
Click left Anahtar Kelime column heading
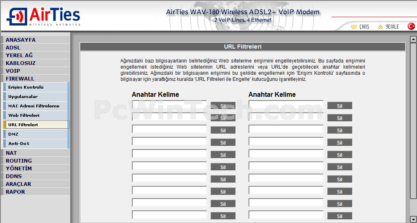[x=155, y=94]
